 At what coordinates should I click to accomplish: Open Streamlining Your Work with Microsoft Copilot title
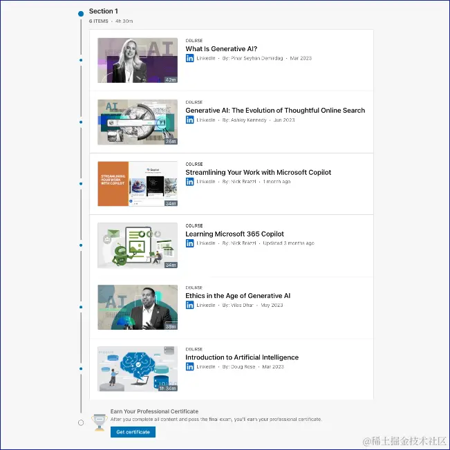pyautogui.click(x=259, y=173)
